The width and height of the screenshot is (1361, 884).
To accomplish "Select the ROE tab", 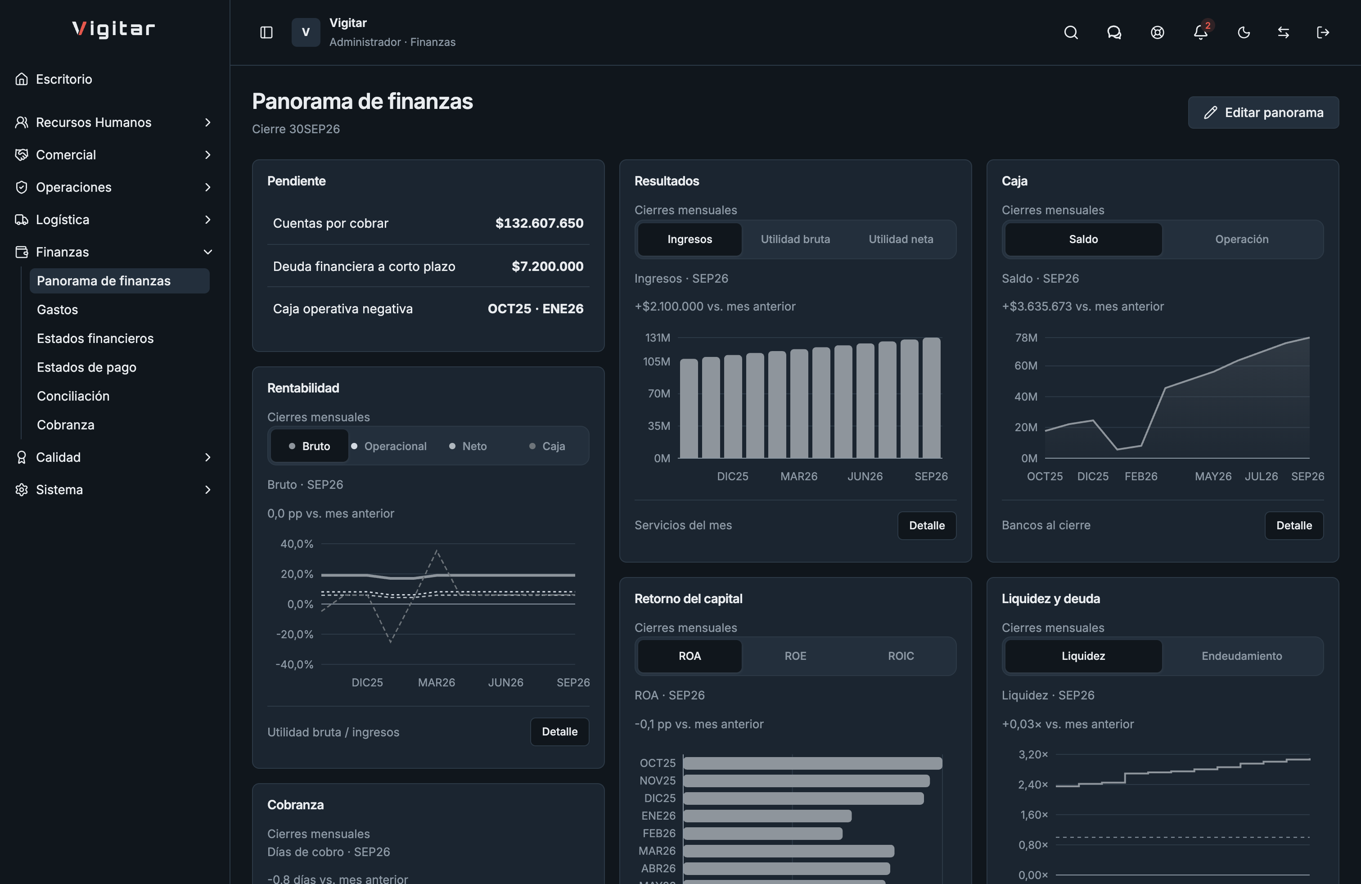I will 795,656.
